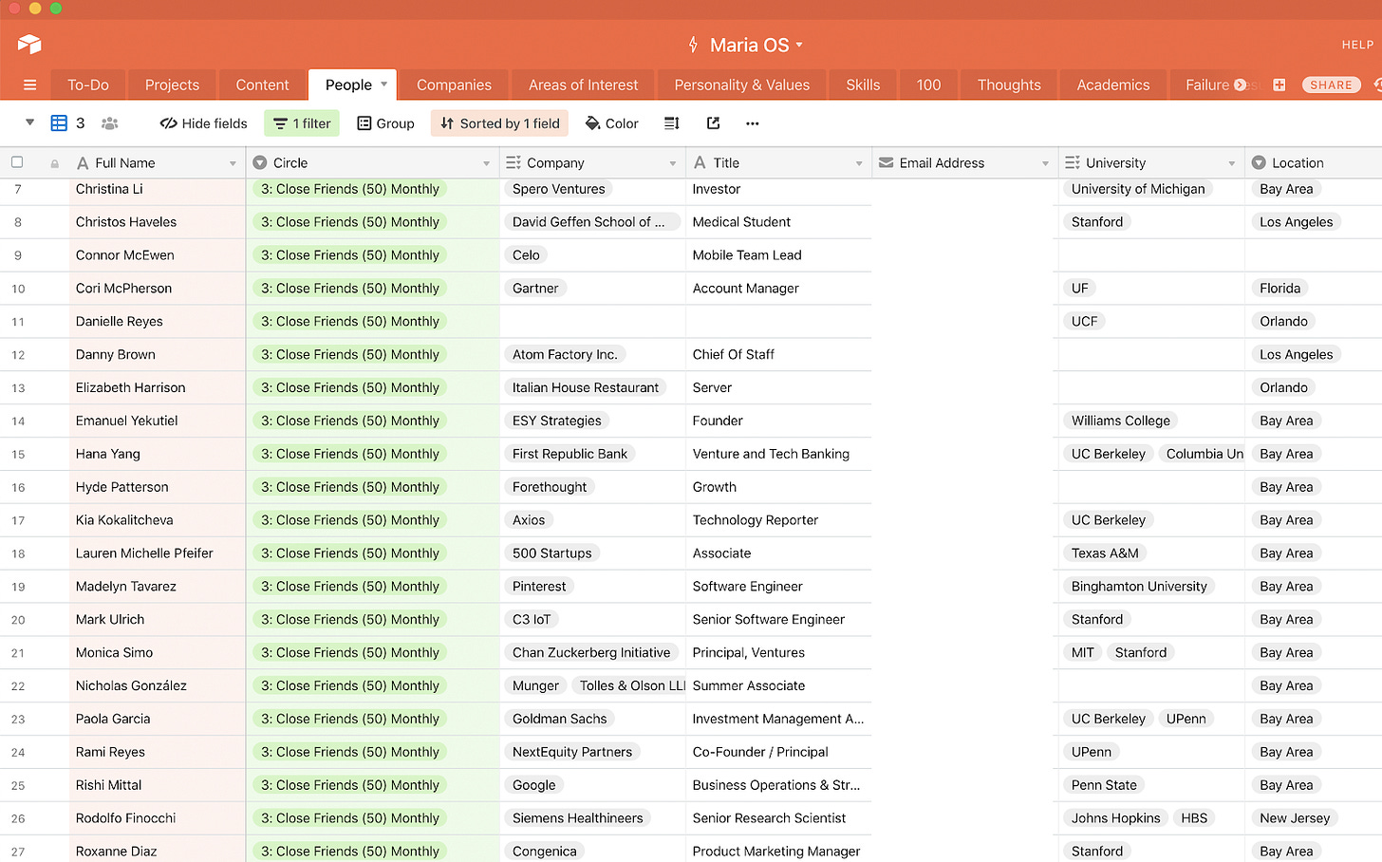Screen dimensions: 1382x862
Task: Select the New Jersey location tag
Action: tap(1296, 818)
